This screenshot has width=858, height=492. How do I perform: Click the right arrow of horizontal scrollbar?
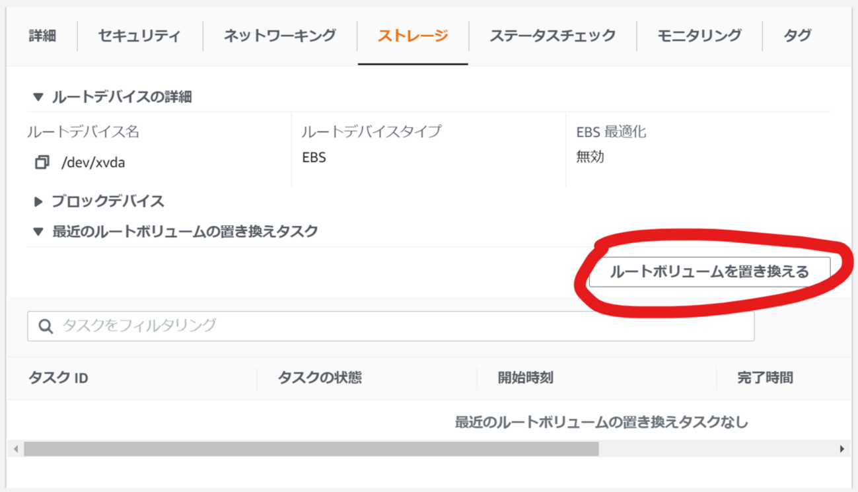[x=841, y=449]
